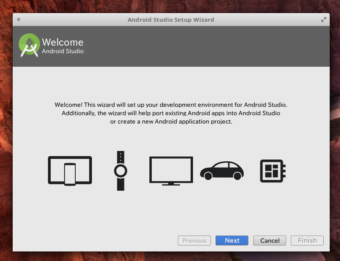
Task: Click the Welcome heading text
Action: pyautogui.click(x=63, y=42)
